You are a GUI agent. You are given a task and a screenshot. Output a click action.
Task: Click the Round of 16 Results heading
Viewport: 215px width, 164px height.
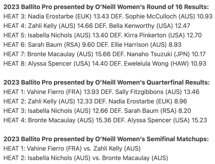point(106,7)
